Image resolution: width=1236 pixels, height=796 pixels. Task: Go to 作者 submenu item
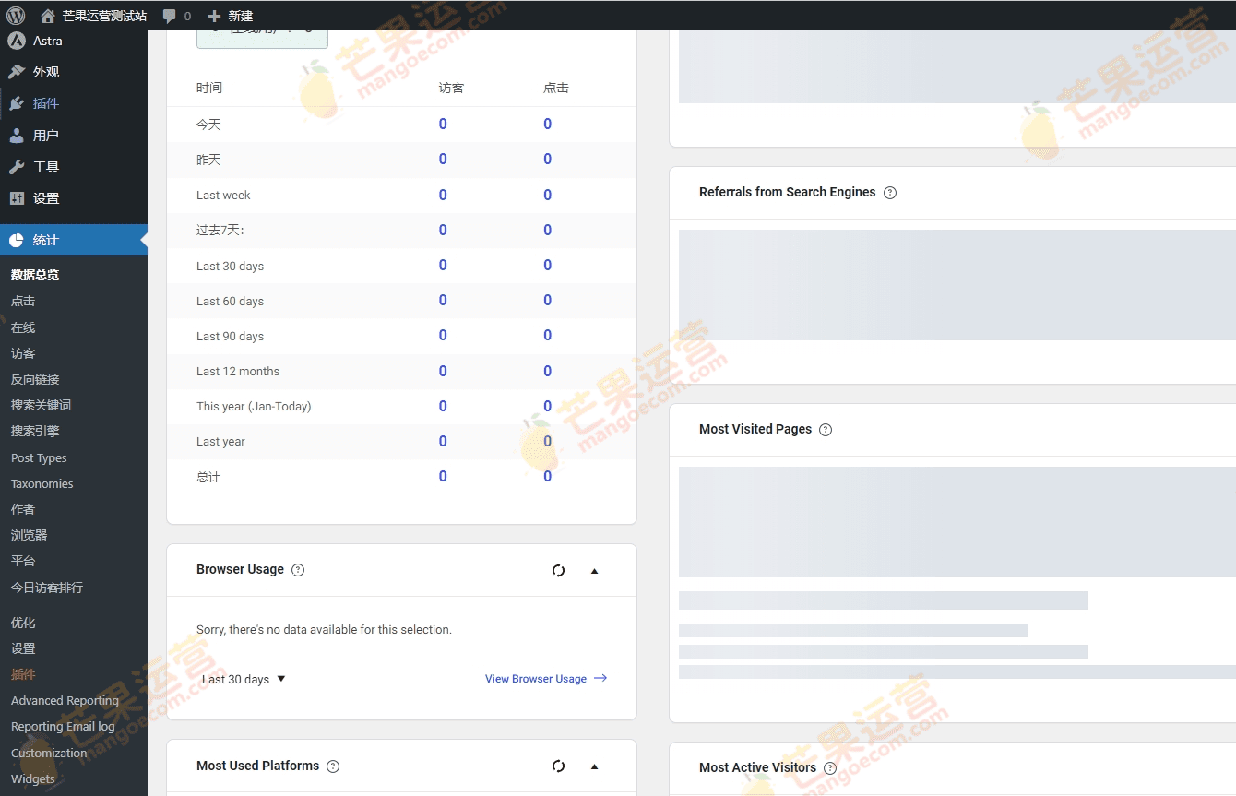point(23,509)
